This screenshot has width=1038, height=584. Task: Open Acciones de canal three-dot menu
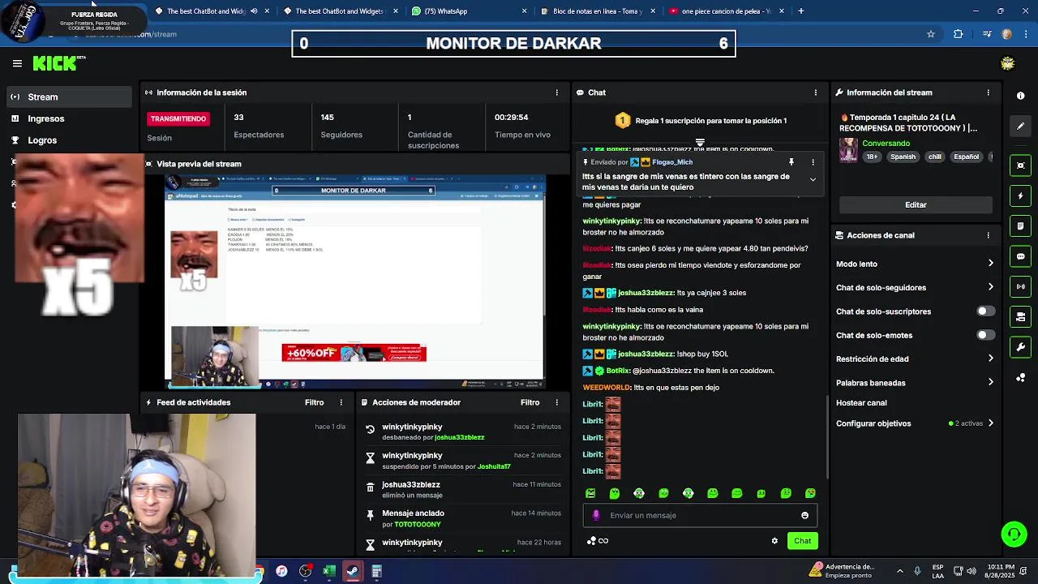pyautogui.click(x=988, y=235)
